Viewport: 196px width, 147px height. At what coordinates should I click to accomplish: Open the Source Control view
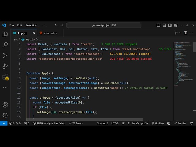tap(5, 55)
